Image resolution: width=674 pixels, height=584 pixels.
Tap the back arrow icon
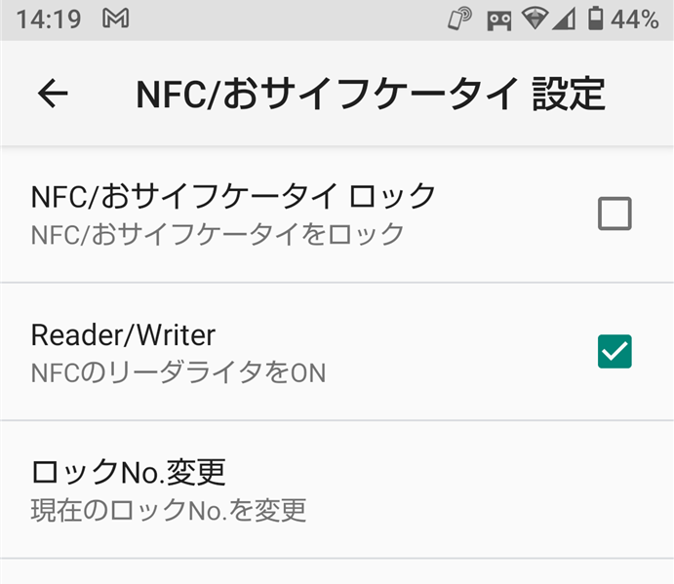pyautogui.click(x=53, y=93)
